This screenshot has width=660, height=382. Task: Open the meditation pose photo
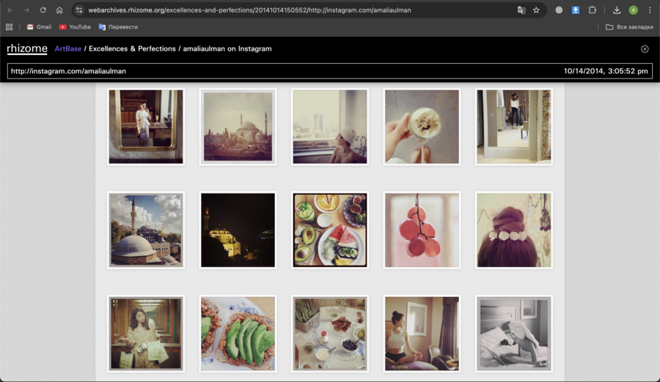click(422, 334)
